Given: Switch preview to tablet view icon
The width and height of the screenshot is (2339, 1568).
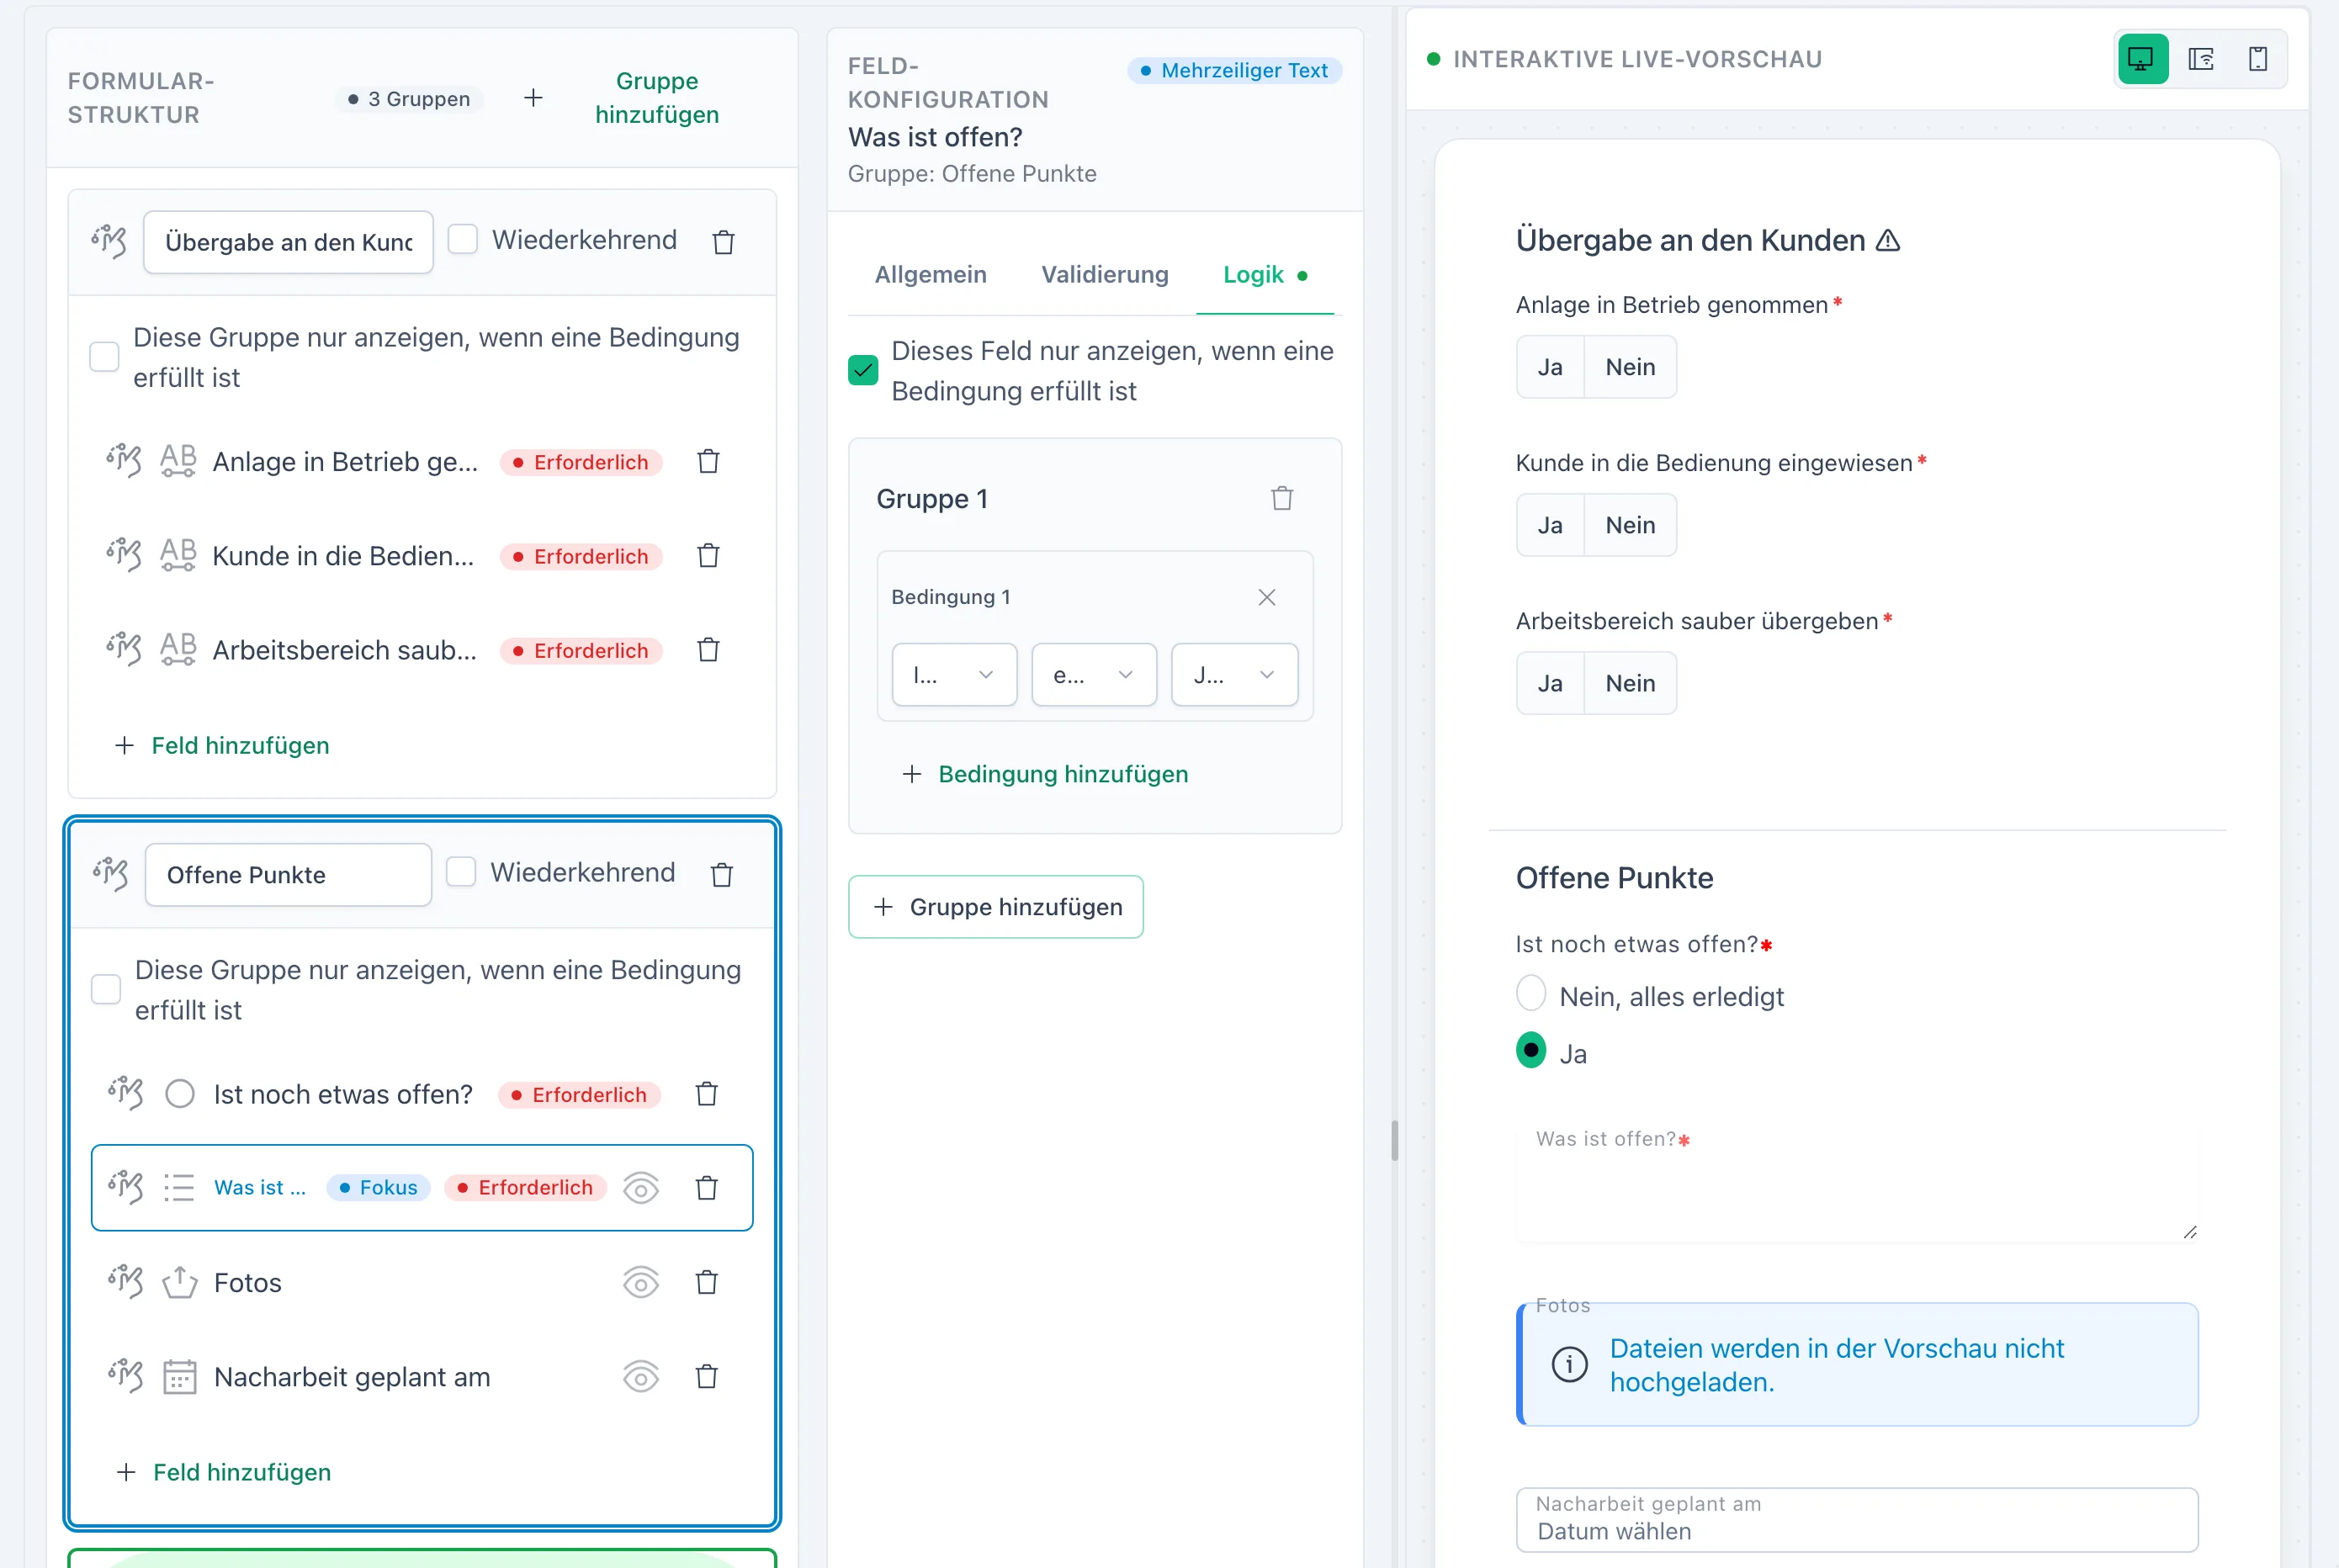Looking at the screenshot, I should pyautogui.click(x=2200, y=59).
